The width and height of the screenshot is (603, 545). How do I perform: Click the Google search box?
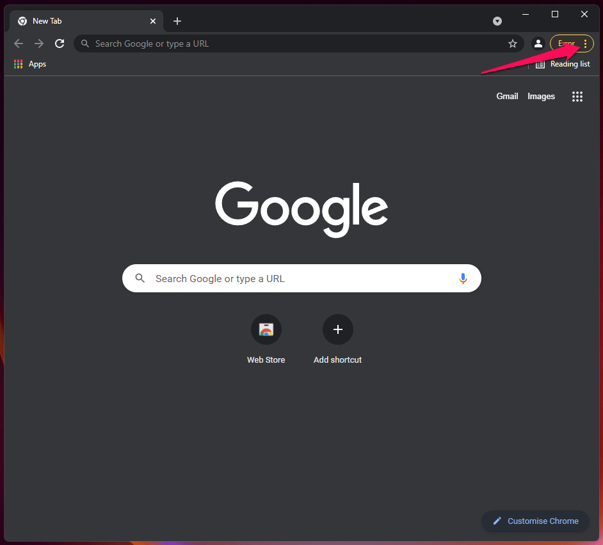pos(301,278)
